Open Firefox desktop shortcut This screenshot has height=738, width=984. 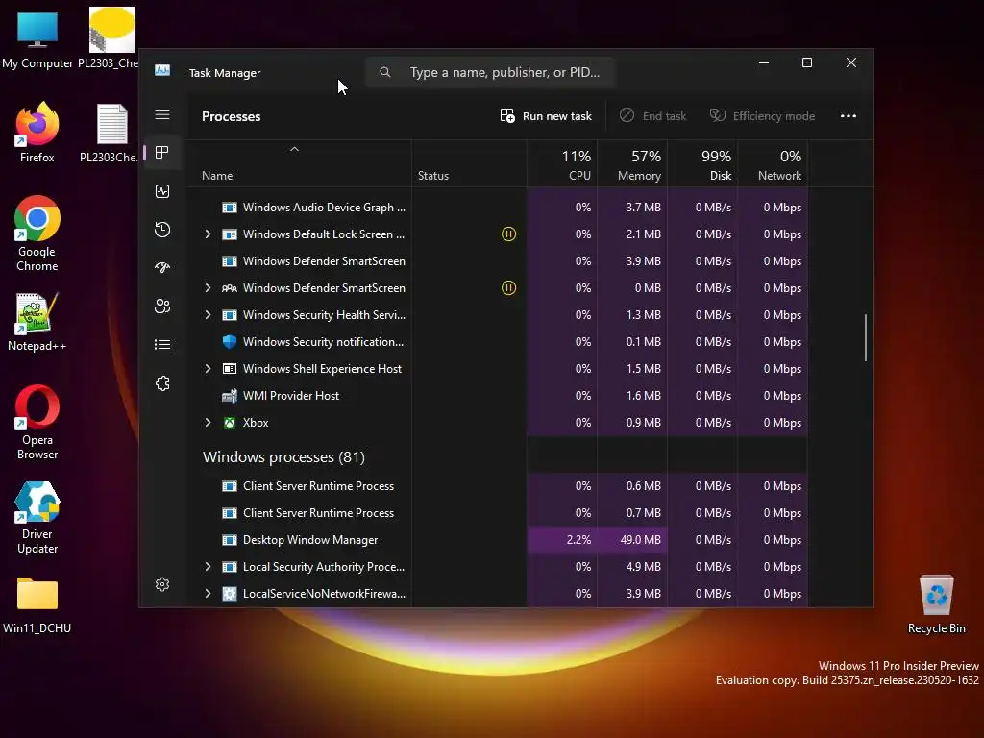[x=37, y=132]
